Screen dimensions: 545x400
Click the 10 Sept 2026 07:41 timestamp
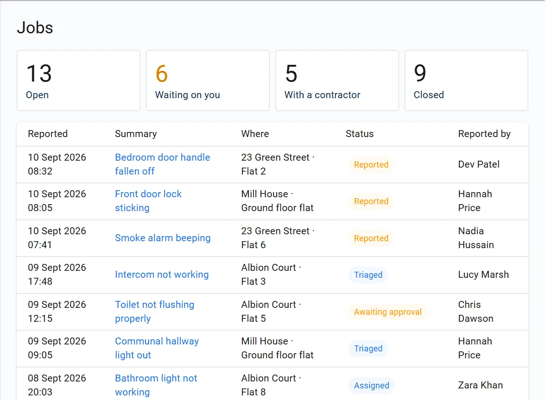point(57,238)
